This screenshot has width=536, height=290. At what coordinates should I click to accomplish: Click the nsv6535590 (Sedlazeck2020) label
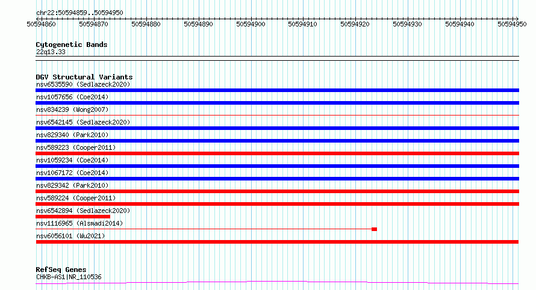[x=83, y=84]
